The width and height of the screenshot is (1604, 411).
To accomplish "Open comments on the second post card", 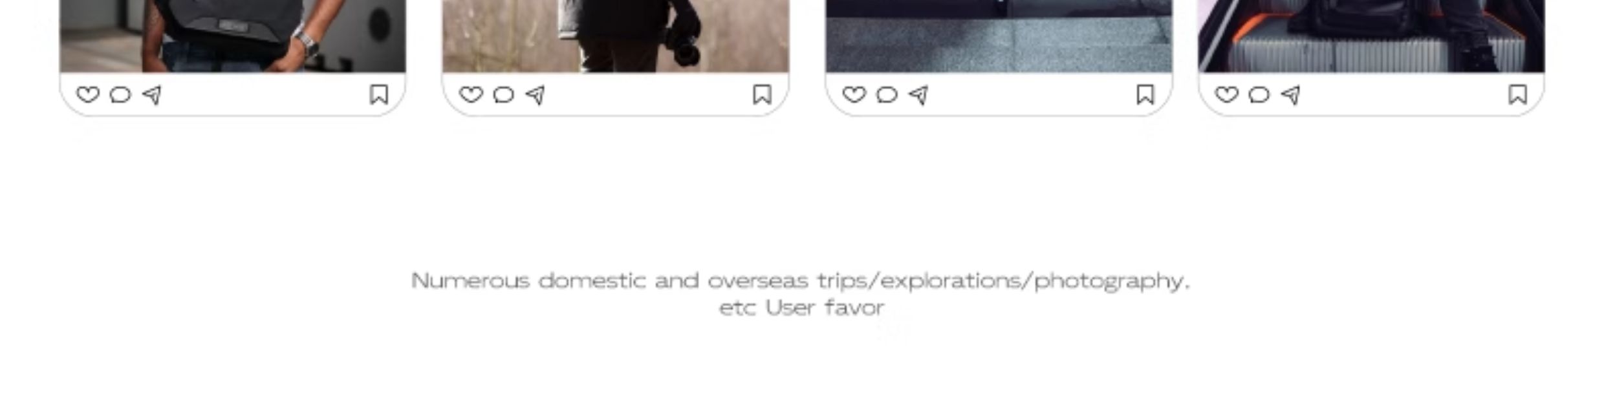I will [x=503, y=95].
